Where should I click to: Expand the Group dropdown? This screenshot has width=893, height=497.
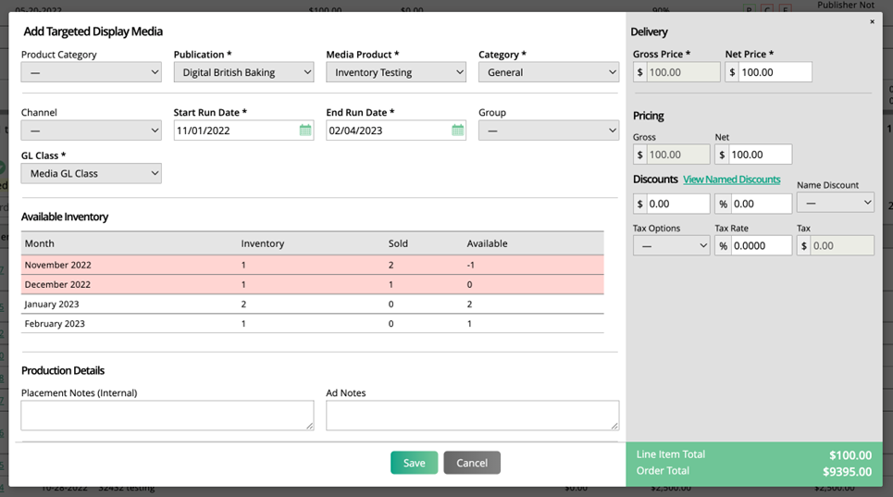(548, 130)
